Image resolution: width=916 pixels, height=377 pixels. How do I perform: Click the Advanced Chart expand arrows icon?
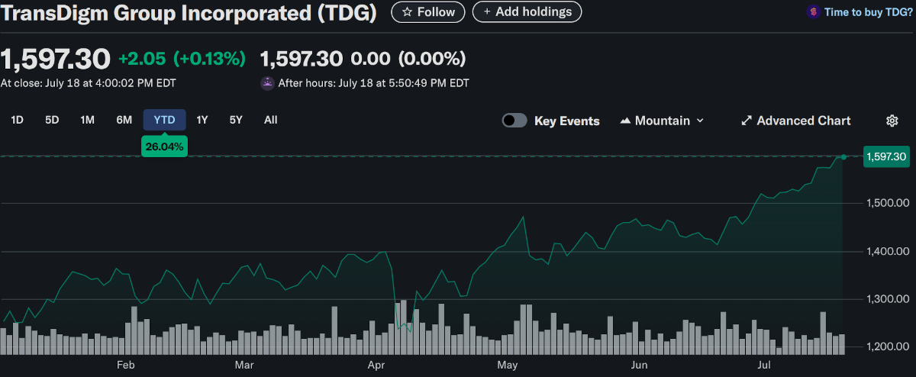coord(747,121)
